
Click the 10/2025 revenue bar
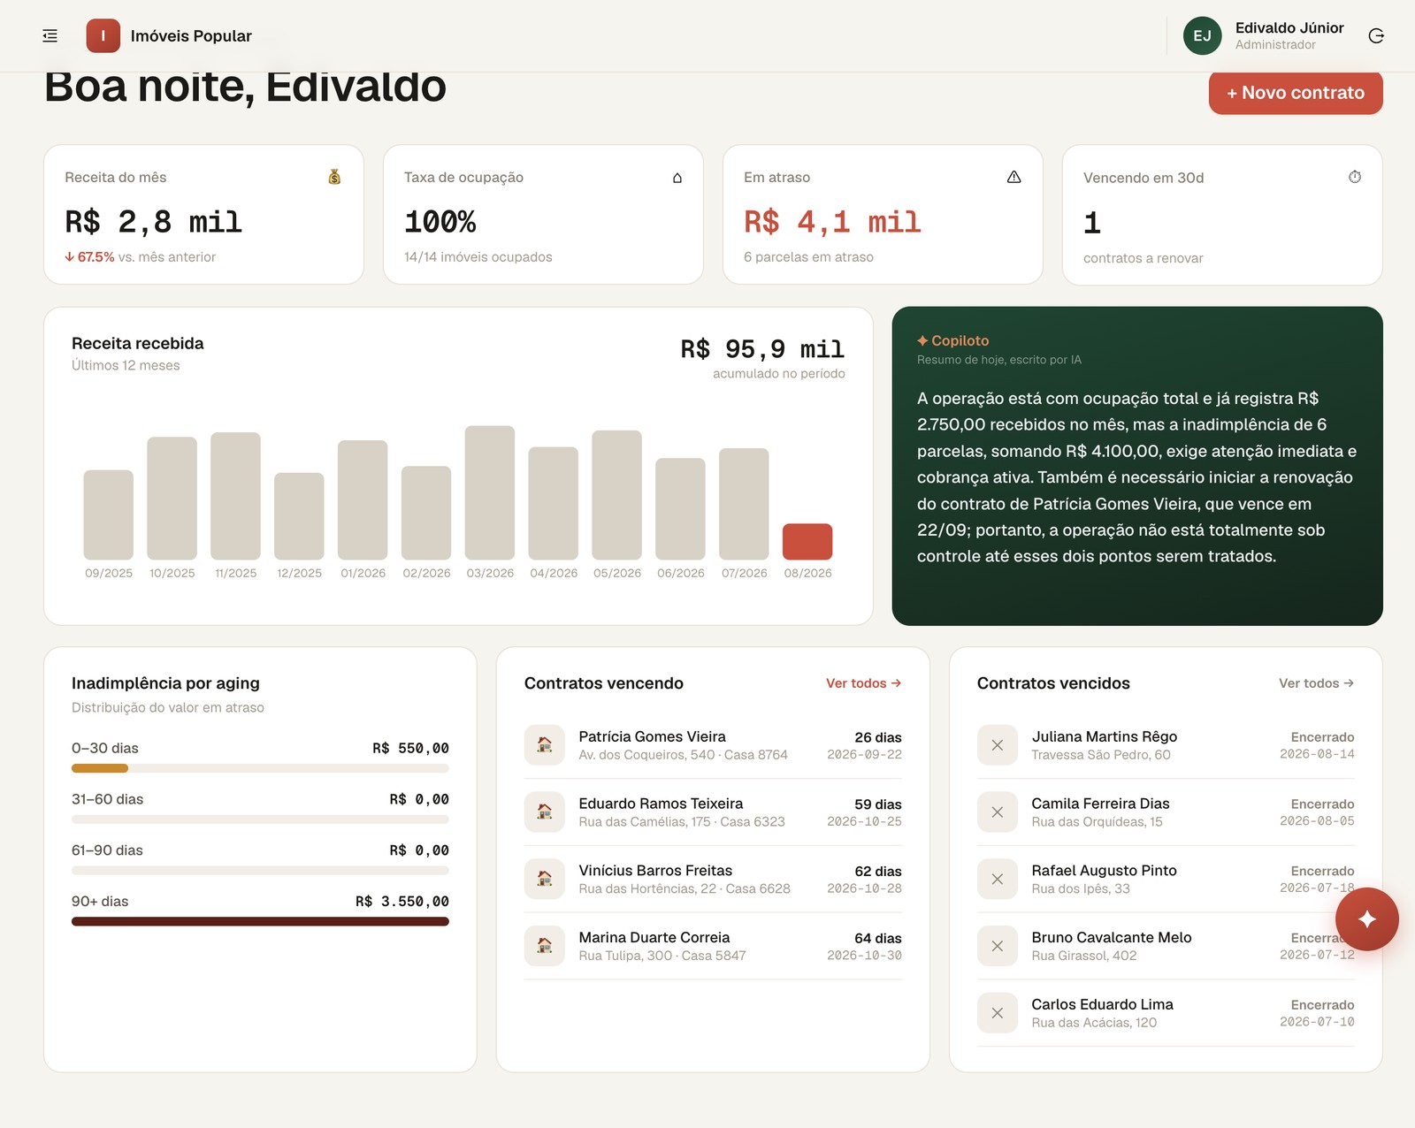[172, 498]
